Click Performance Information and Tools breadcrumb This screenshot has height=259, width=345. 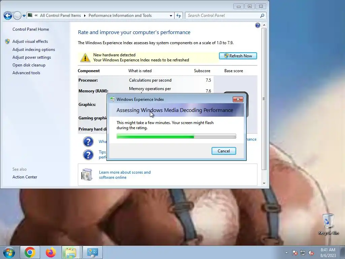pos(120,16)
